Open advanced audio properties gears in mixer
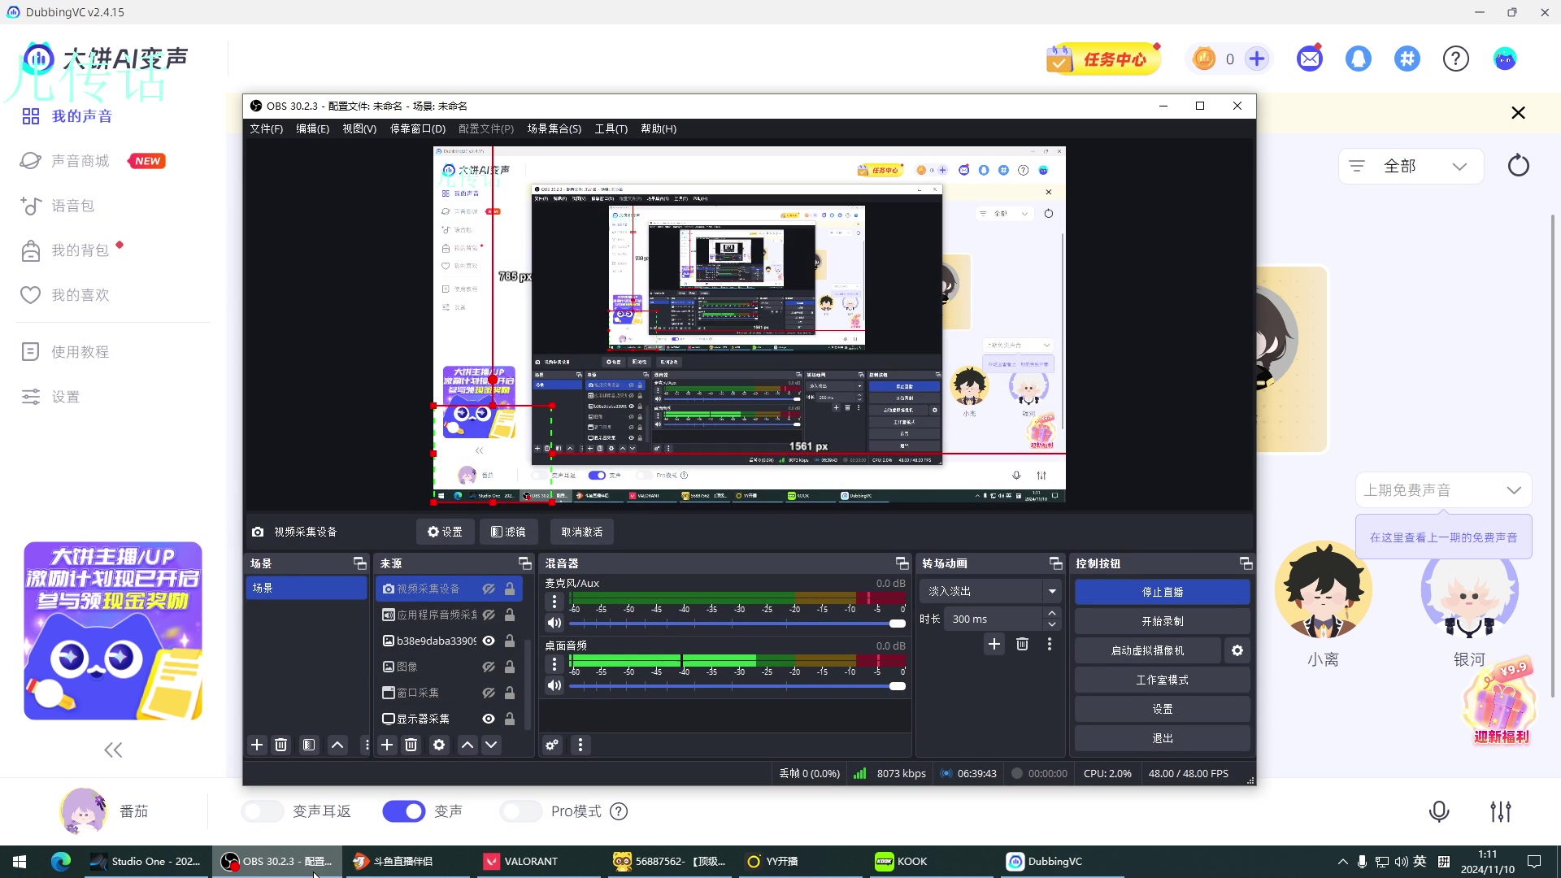This screenshot has width=1561, height=878. 552,745
